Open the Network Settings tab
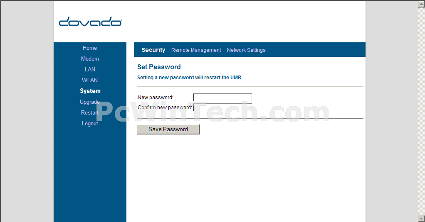This screenshot has width=425, height=222. pos(246,50)
